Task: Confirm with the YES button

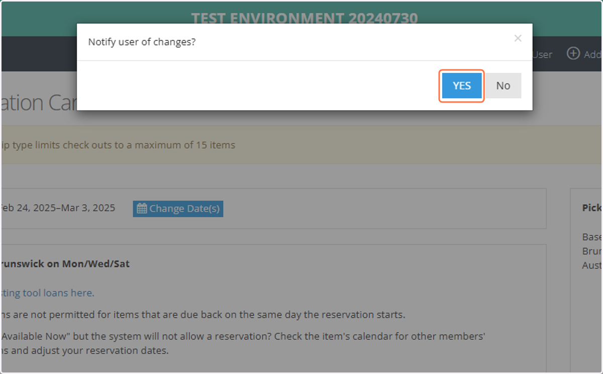Action: click(462, 85)
